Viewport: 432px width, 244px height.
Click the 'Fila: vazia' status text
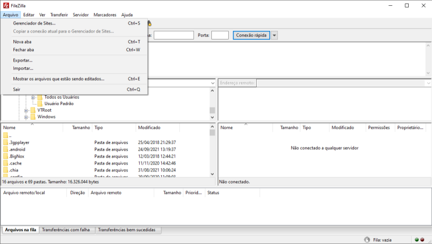[x=382, y=240]
